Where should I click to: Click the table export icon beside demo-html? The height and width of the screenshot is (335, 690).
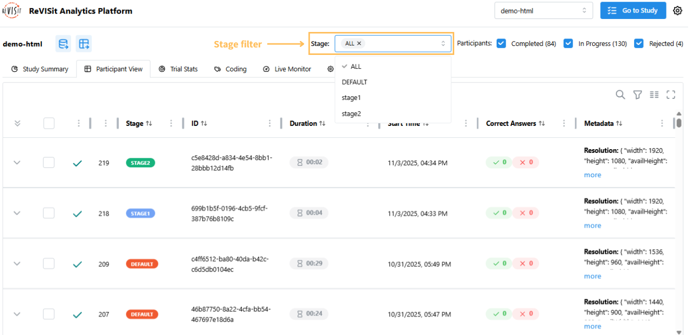(x=84, y=44)
